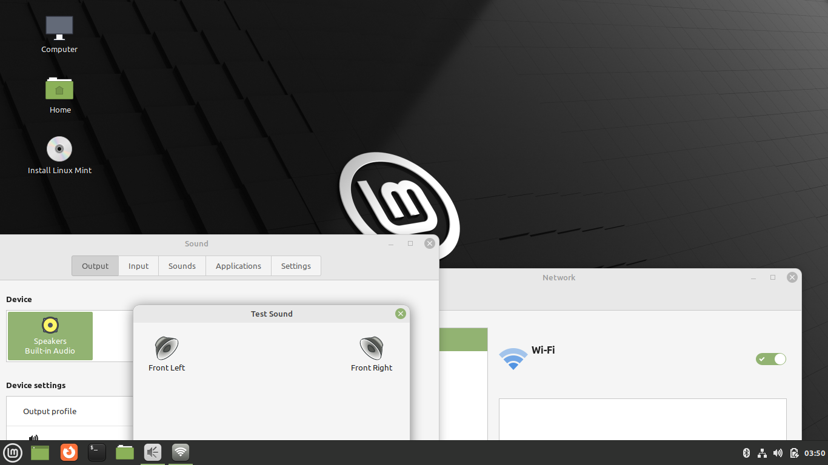Click the volume tray icon

[x=778, y=453]
